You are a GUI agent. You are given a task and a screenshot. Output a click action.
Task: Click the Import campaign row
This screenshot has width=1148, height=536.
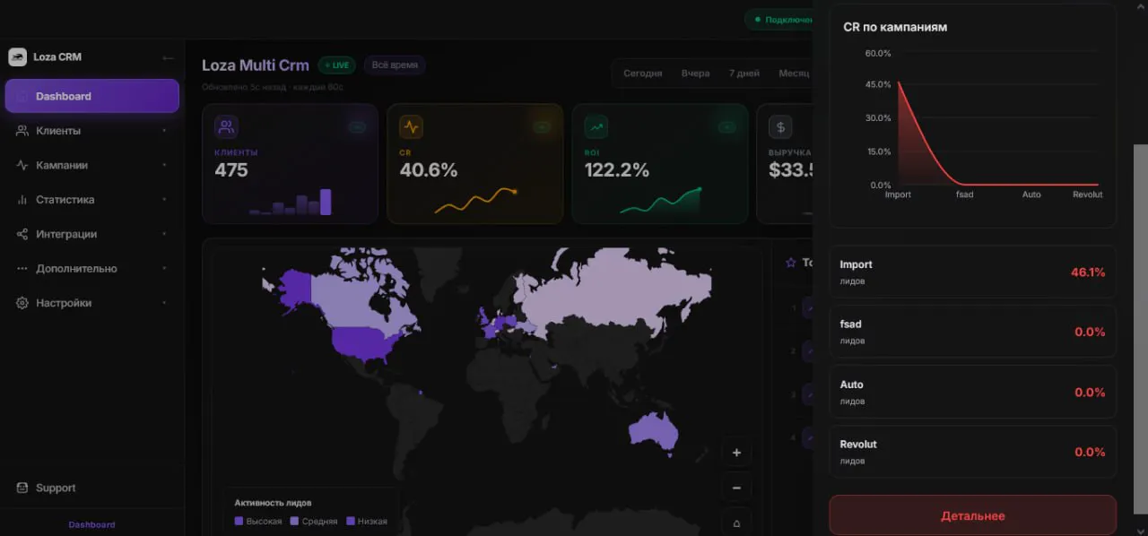tap(972, 272)
